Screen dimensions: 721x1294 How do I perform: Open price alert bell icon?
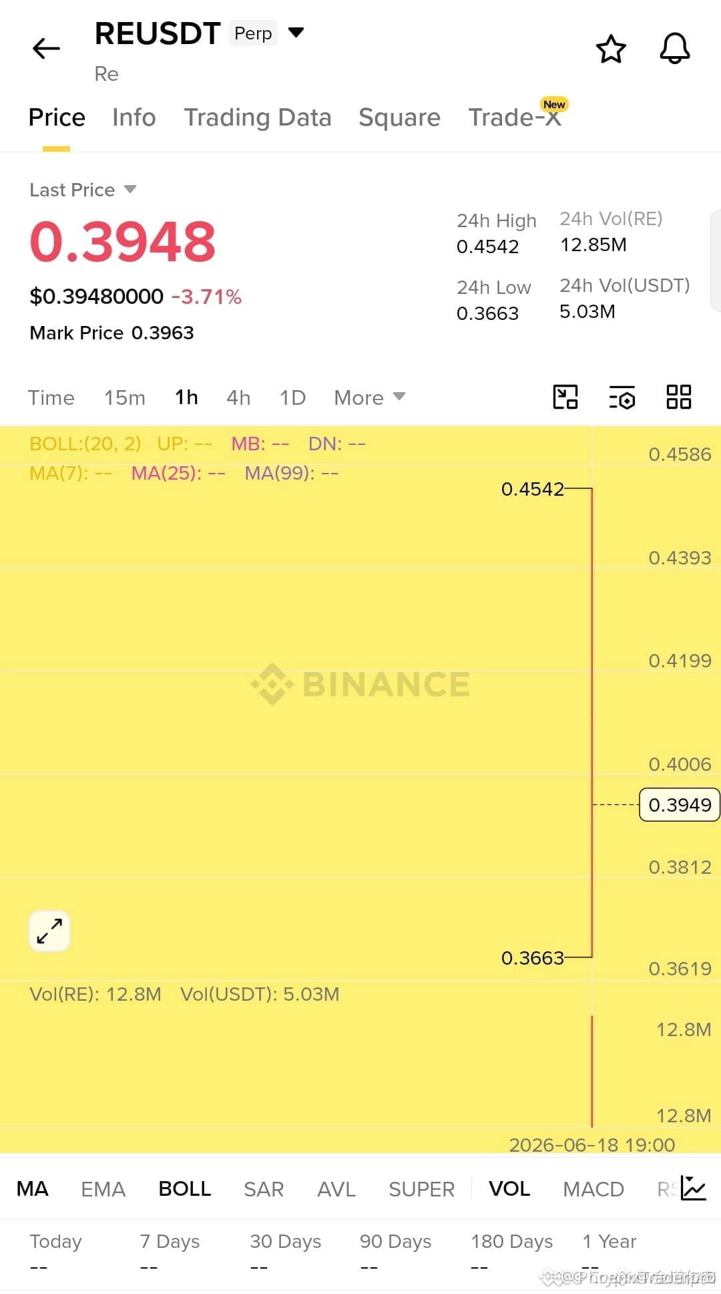click(x=675, y=49)
